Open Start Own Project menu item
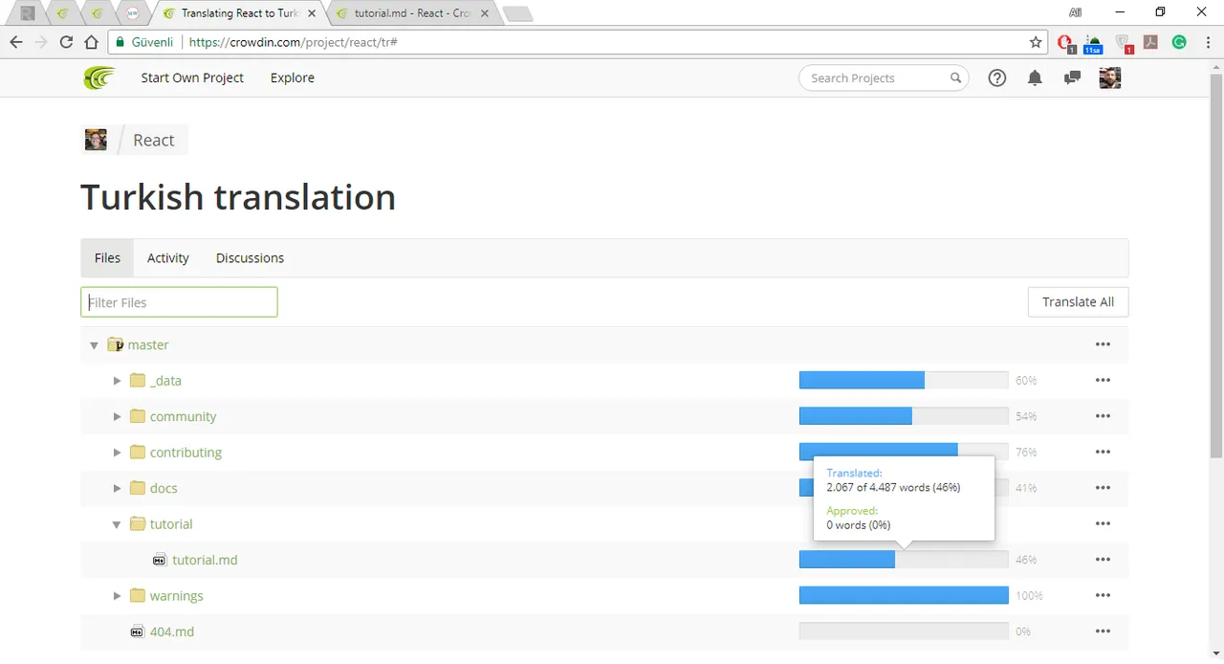This screenshot has height=664, width=1224. click(192, 78)
